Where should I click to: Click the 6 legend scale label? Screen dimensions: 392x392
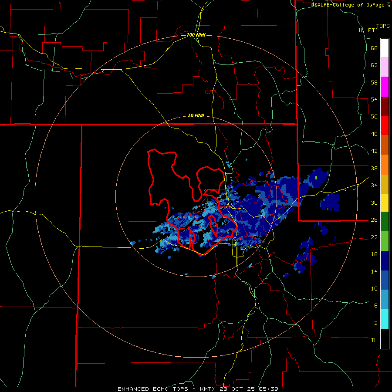click(x=376, y=305)
